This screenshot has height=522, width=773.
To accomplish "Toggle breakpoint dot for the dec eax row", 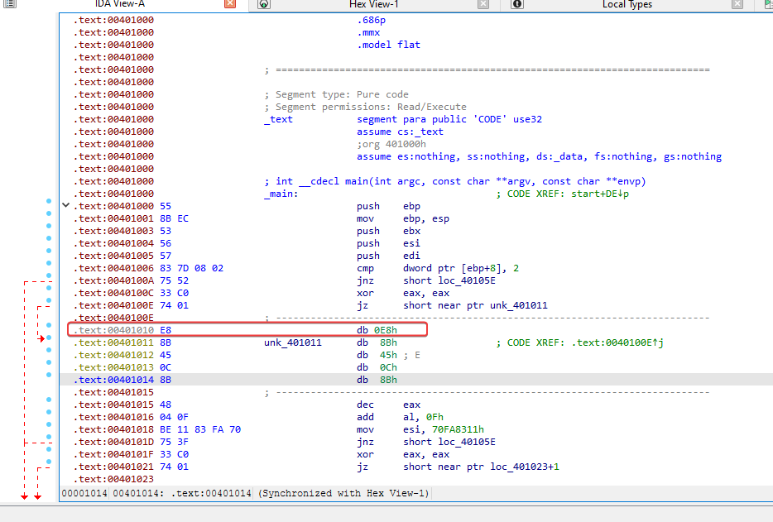I will [49, 400].
